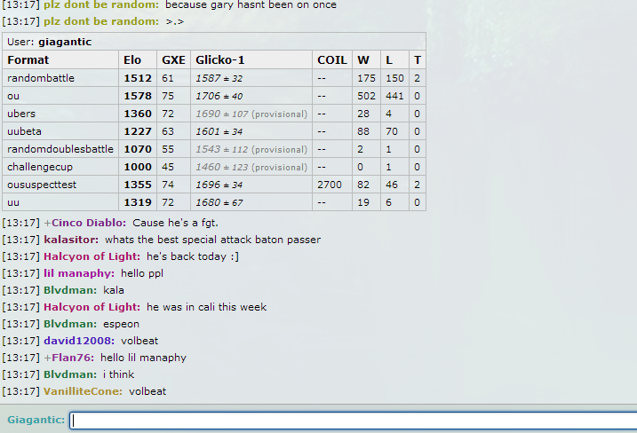Select the randombattle format row name
The width and height of the screenshot is (637, 433).
pyautogui.click(x=41, y=78)
